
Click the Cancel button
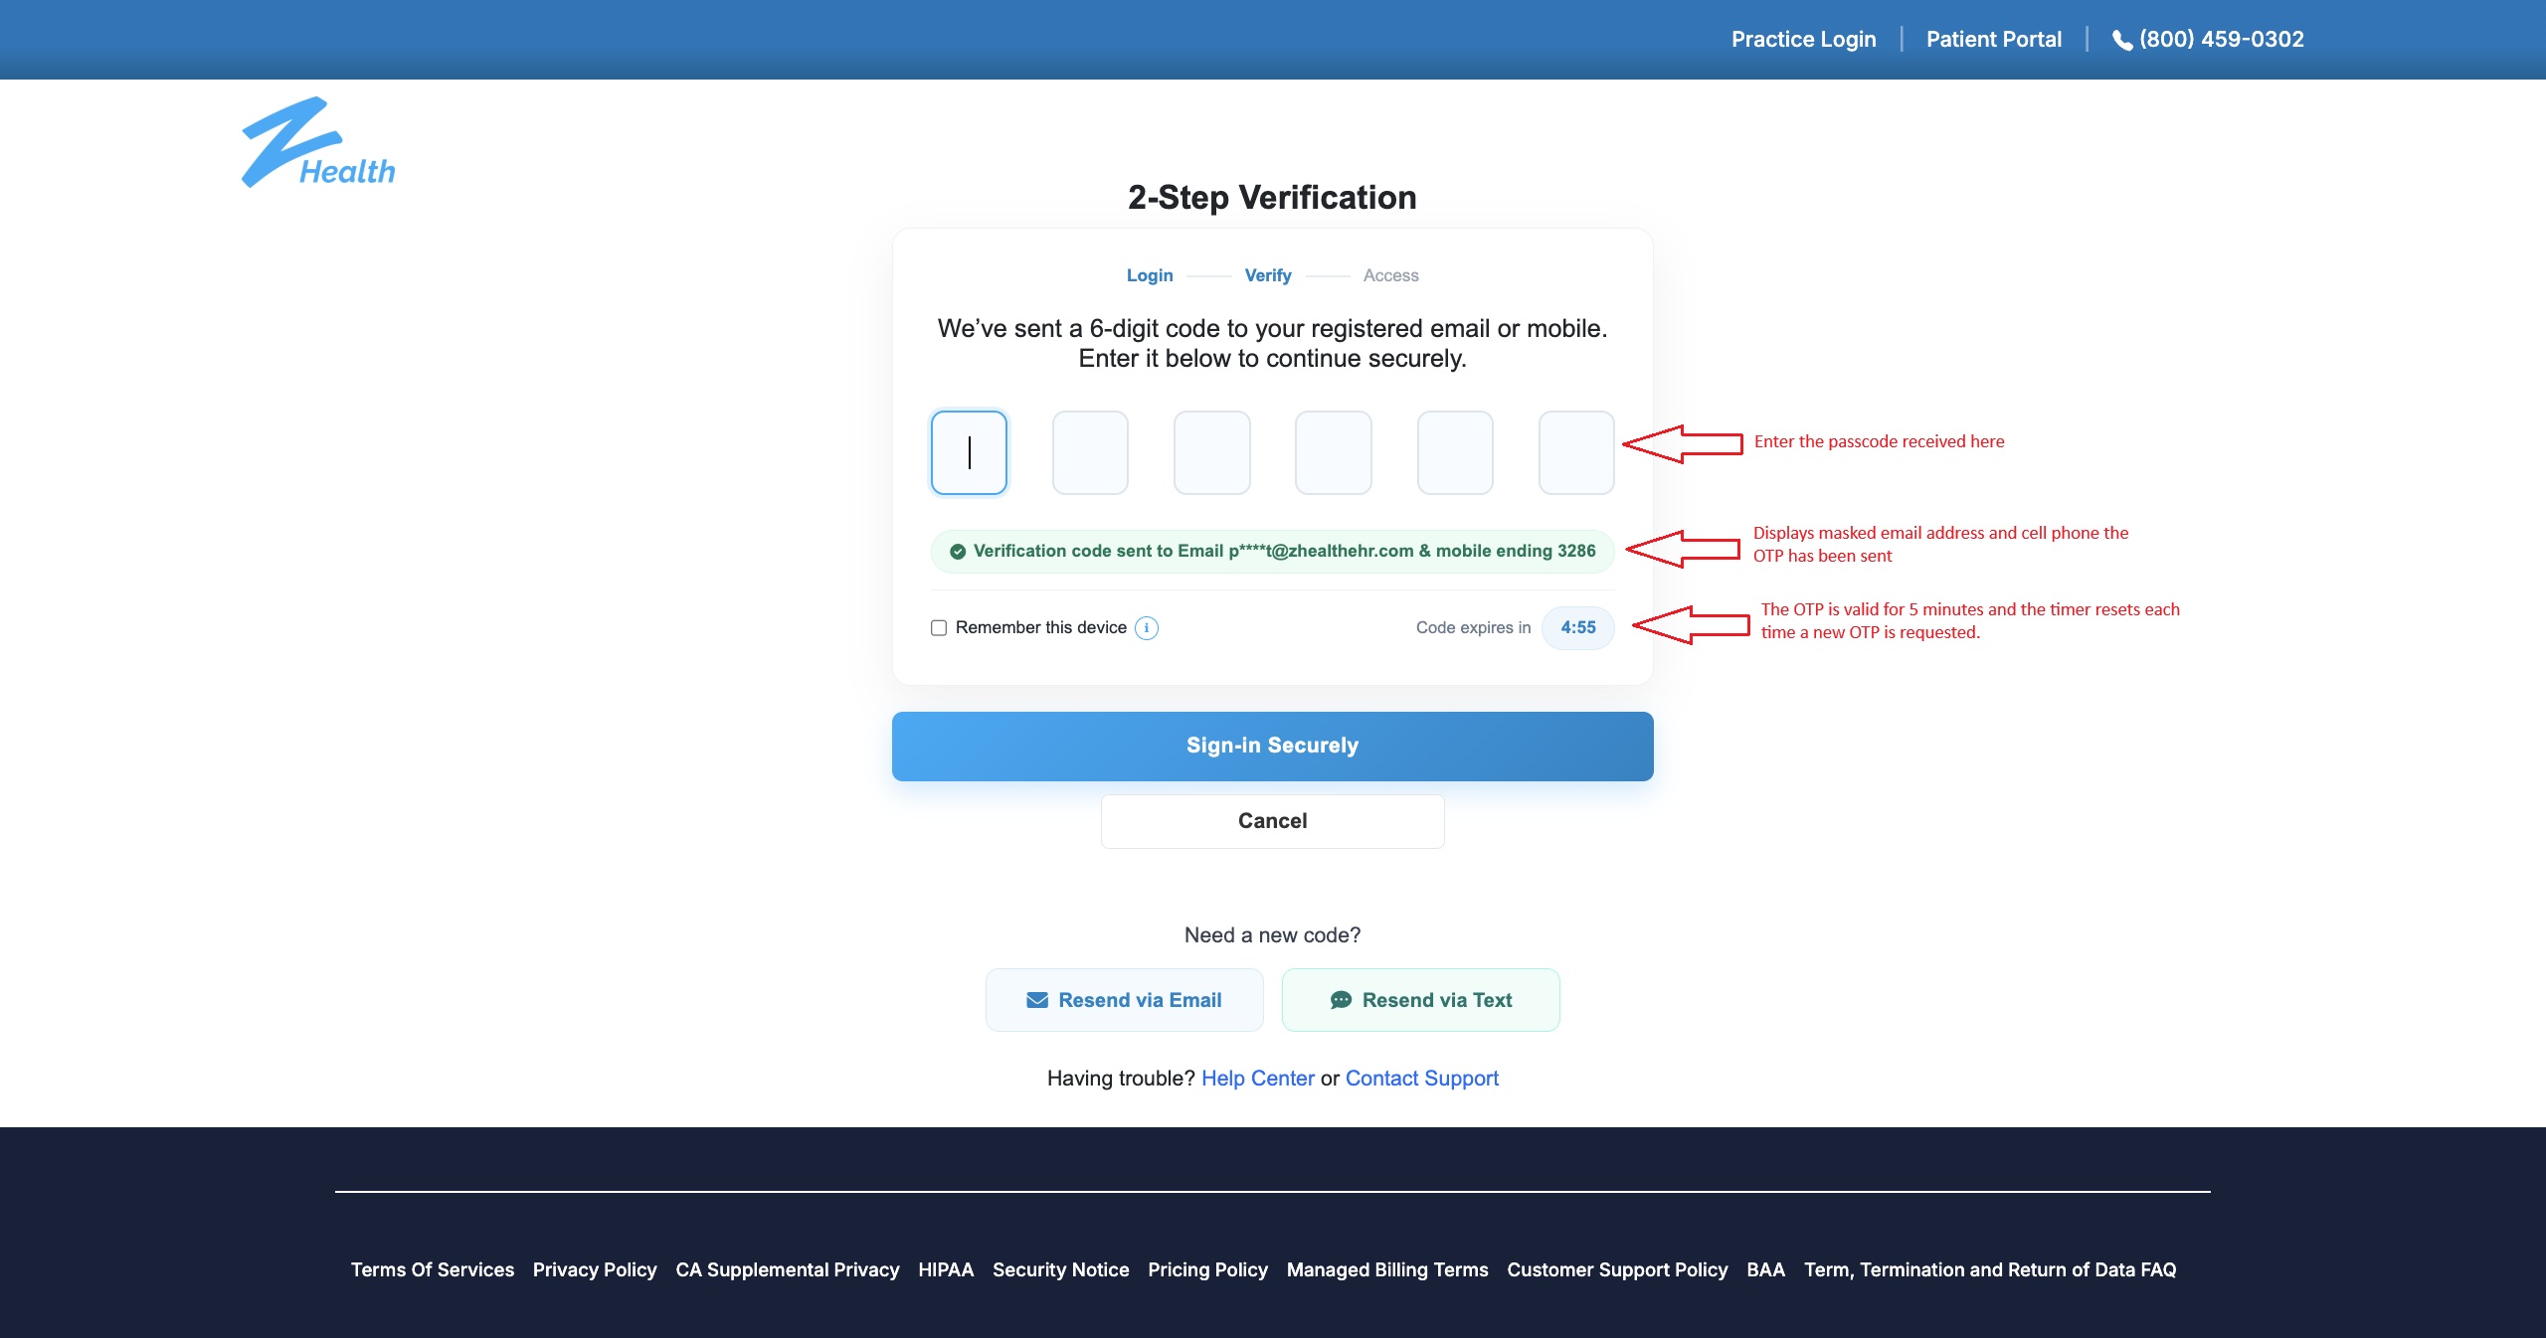coord(1272,821)
